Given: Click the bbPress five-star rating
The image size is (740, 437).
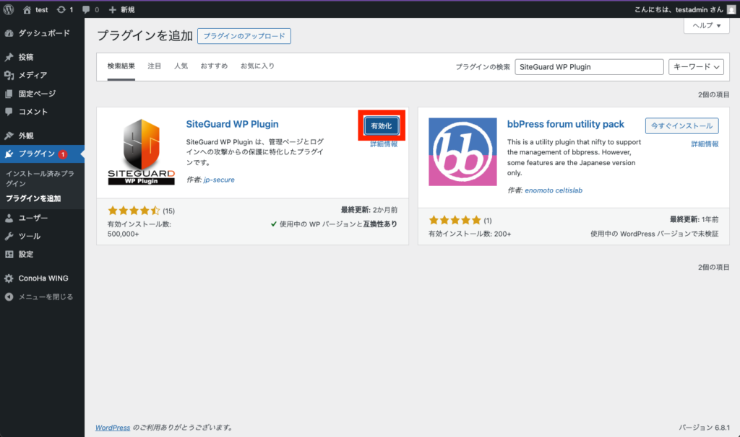Looking at the screenshot, I should [x=455, y=220].
